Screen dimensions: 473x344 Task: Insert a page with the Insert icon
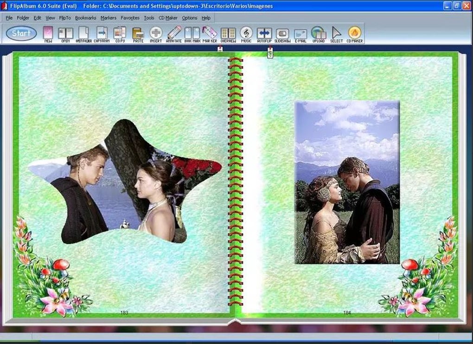156,34
